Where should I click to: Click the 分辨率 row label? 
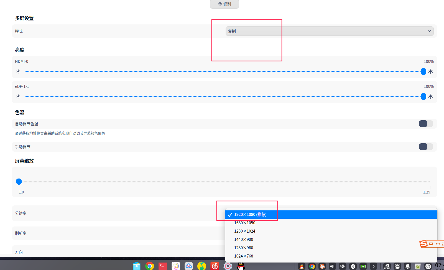(x=21, y=213)
